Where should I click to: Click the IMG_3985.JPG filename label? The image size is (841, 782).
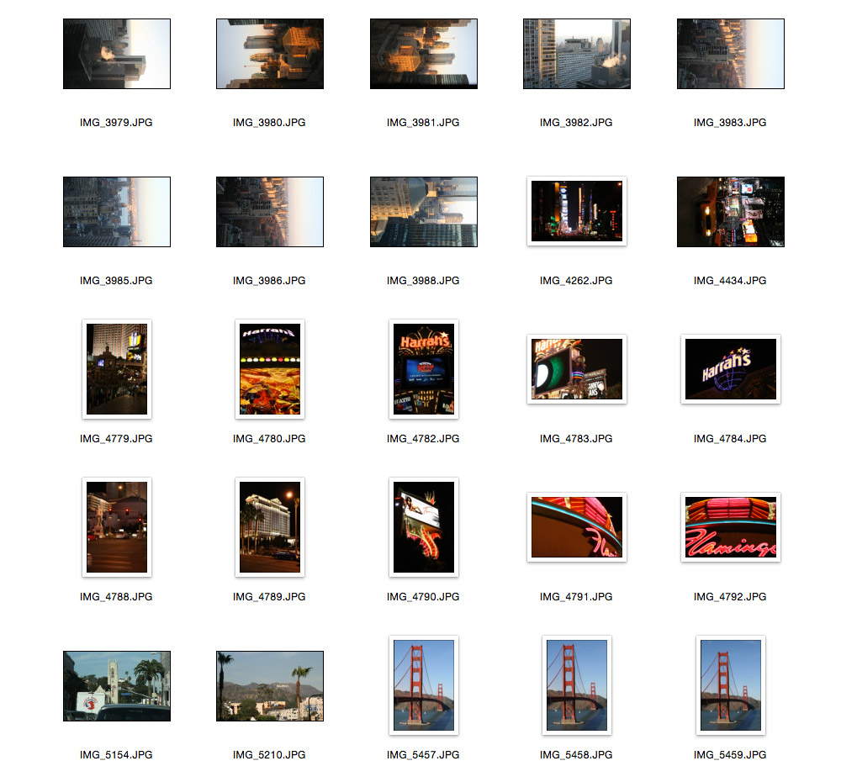(116, 281)
